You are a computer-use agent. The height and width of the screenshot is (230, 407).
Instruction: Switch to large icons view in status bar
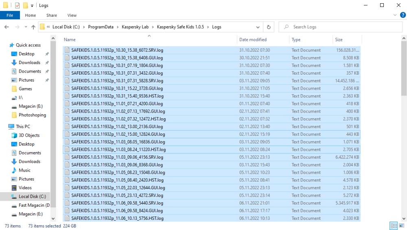(402, 226)
